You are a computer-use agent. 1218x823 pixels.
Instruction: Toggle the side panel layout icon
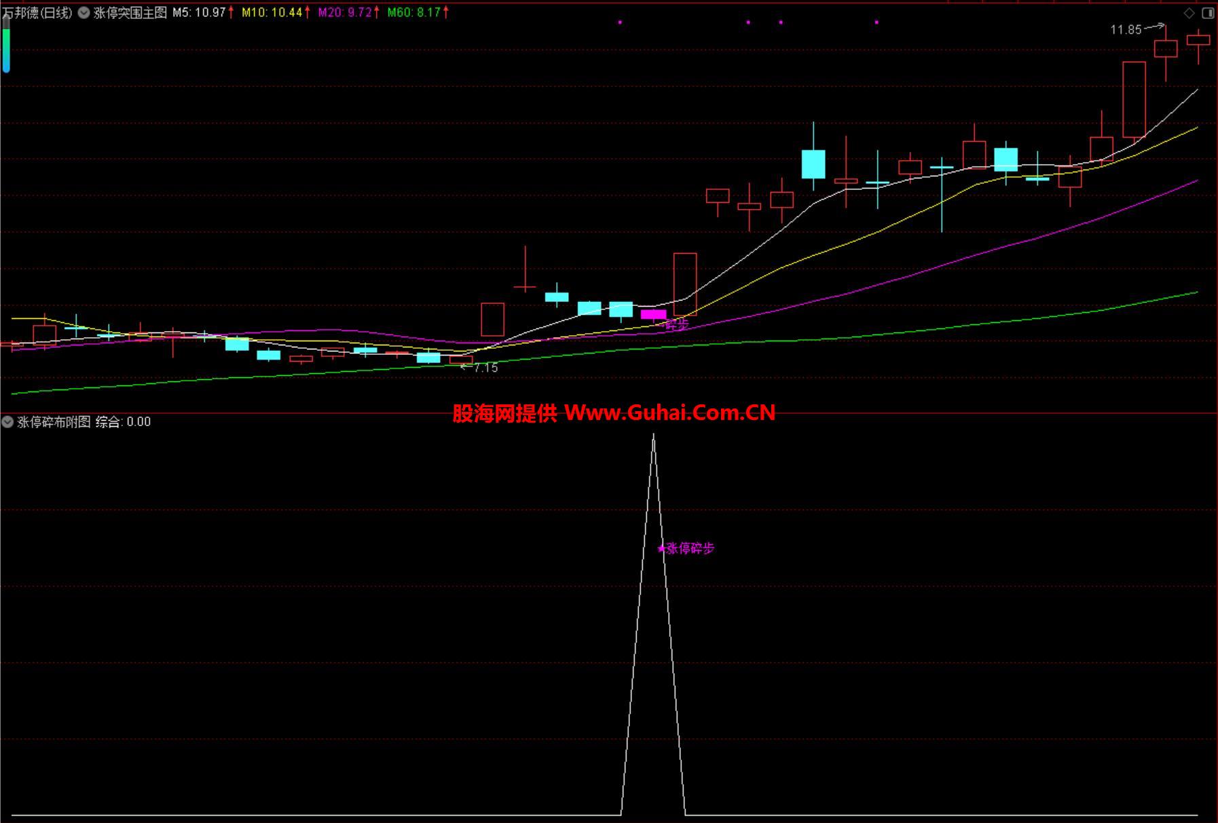coord(1208,13)
